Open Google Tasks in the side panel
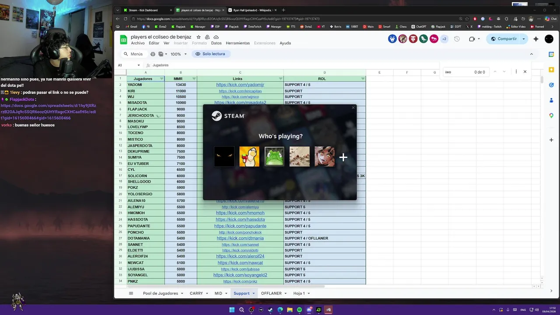The image size is (560, 315). click(x=551, y=85)
